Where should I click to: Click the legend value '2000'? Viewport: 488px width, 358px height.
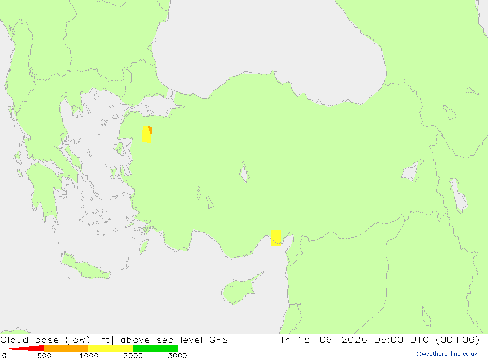click(133, 355)
